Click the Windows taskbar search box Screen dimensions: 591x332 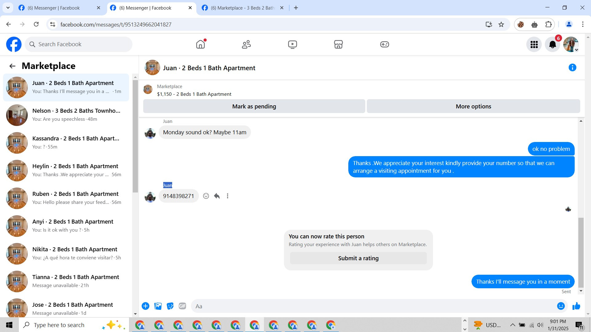pyautogui.click(x=74, y=325)
